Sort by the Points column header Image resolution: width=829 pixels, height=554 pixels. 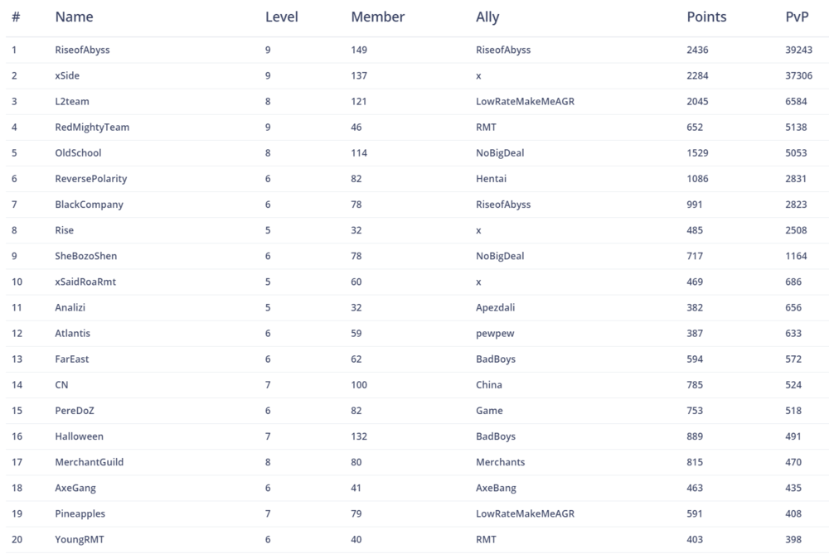click(706, 17)
